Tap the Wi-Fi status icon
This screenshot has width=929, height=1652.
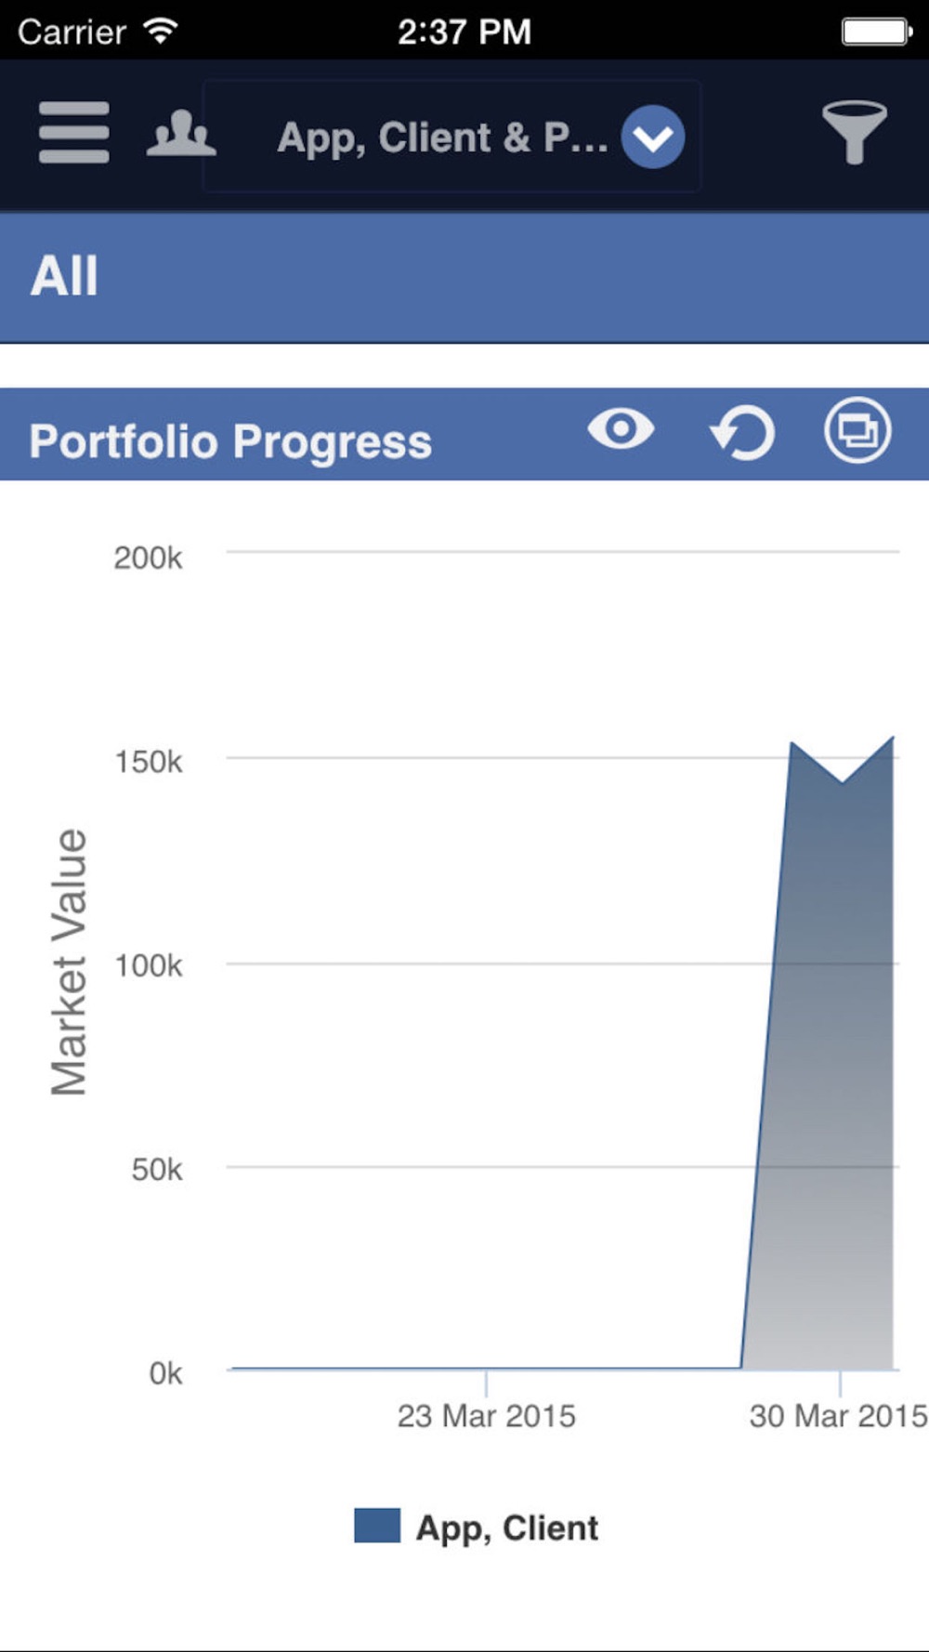tap(162, 31)
